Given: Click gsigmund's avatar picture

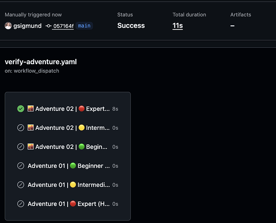Looking at the screenshot, I should (x=8, y=26).
